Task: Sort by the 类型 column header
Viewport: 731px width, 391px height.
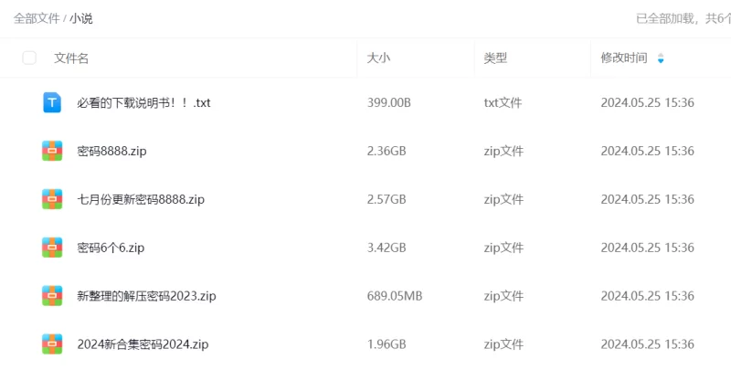Action: (495, 58)
